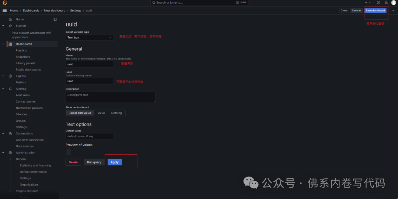Open Organizations in sidebar

click(x=29, y=185)
